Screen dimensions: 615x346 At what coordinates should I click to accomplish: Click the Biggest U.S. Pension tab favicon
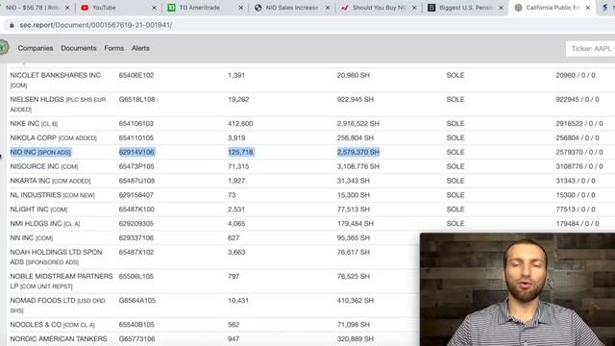(x=431, y=8)
